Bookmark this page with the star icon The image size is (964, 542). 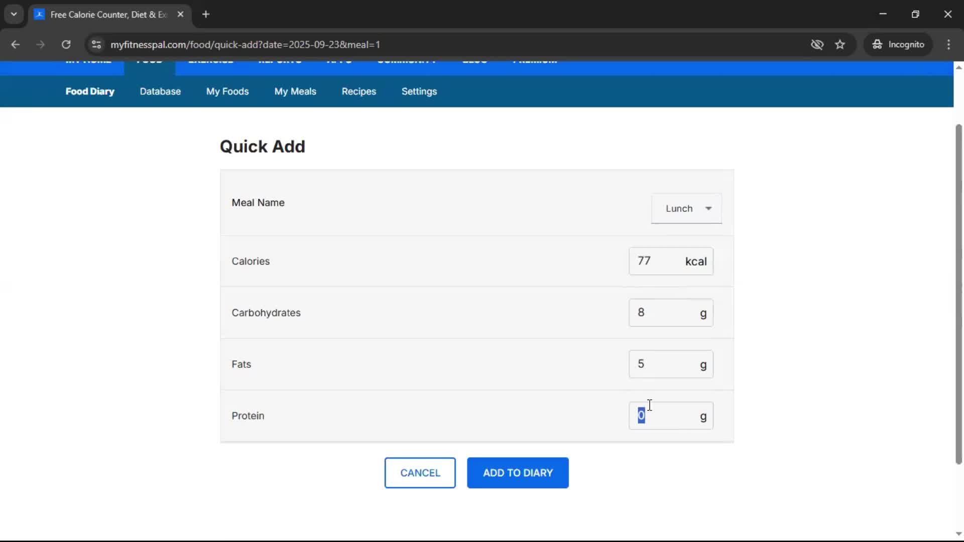[840, 44]
